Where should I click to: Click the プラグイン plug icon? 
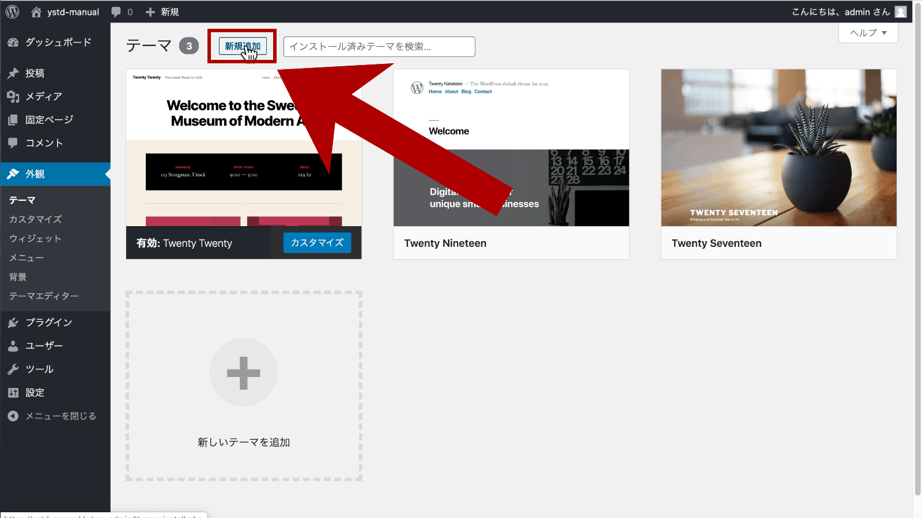click(13, 322)
